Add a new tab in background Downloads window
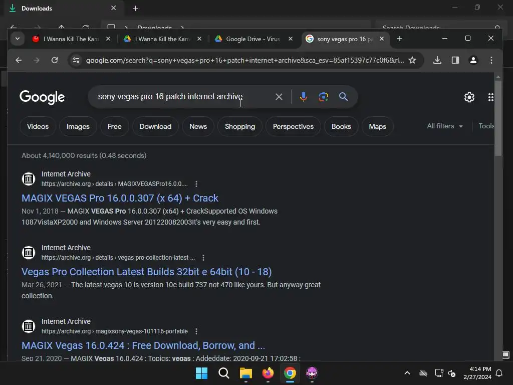 pos(135,8)
